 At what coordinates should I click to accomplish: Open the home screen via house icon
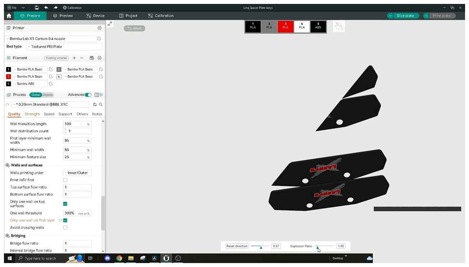(9, 16)
